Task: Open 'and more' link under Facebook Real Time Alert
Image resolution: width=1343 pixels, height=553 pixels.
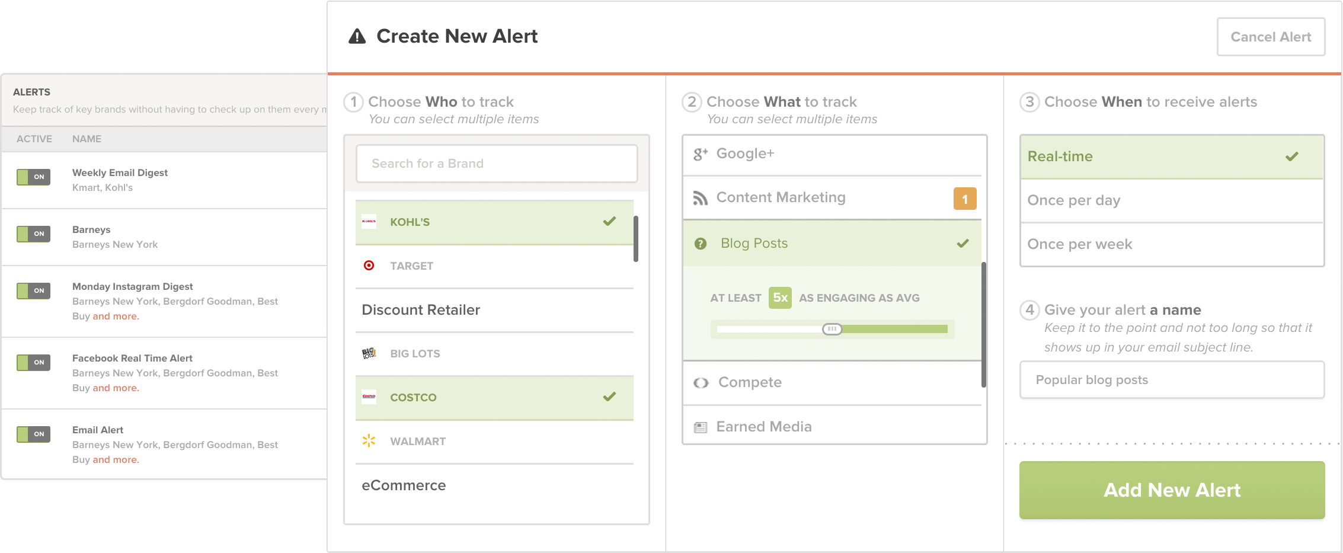Action: coord(116,388)
